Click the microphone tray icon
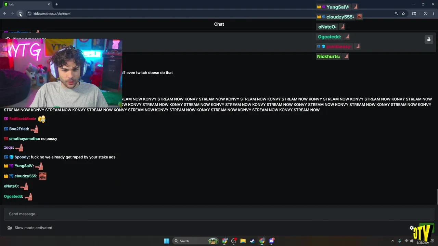Viewport: 438px width, 246px height. [399, 241]
